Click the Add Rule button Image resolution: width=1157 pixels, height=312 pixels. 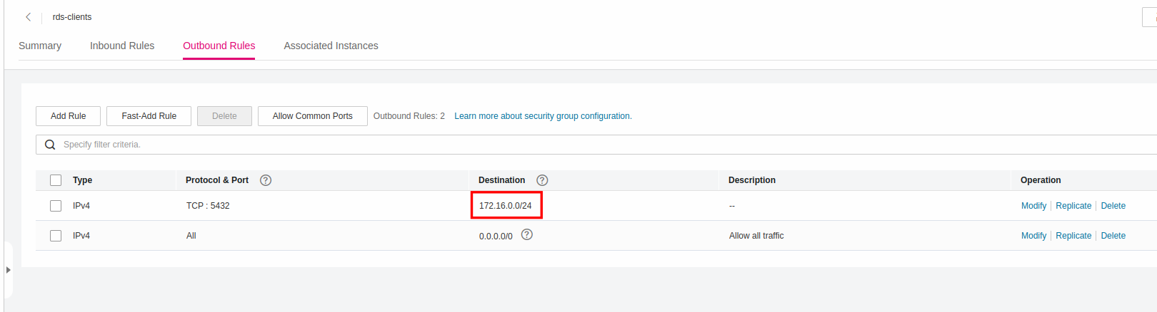[x=69, y=116]
